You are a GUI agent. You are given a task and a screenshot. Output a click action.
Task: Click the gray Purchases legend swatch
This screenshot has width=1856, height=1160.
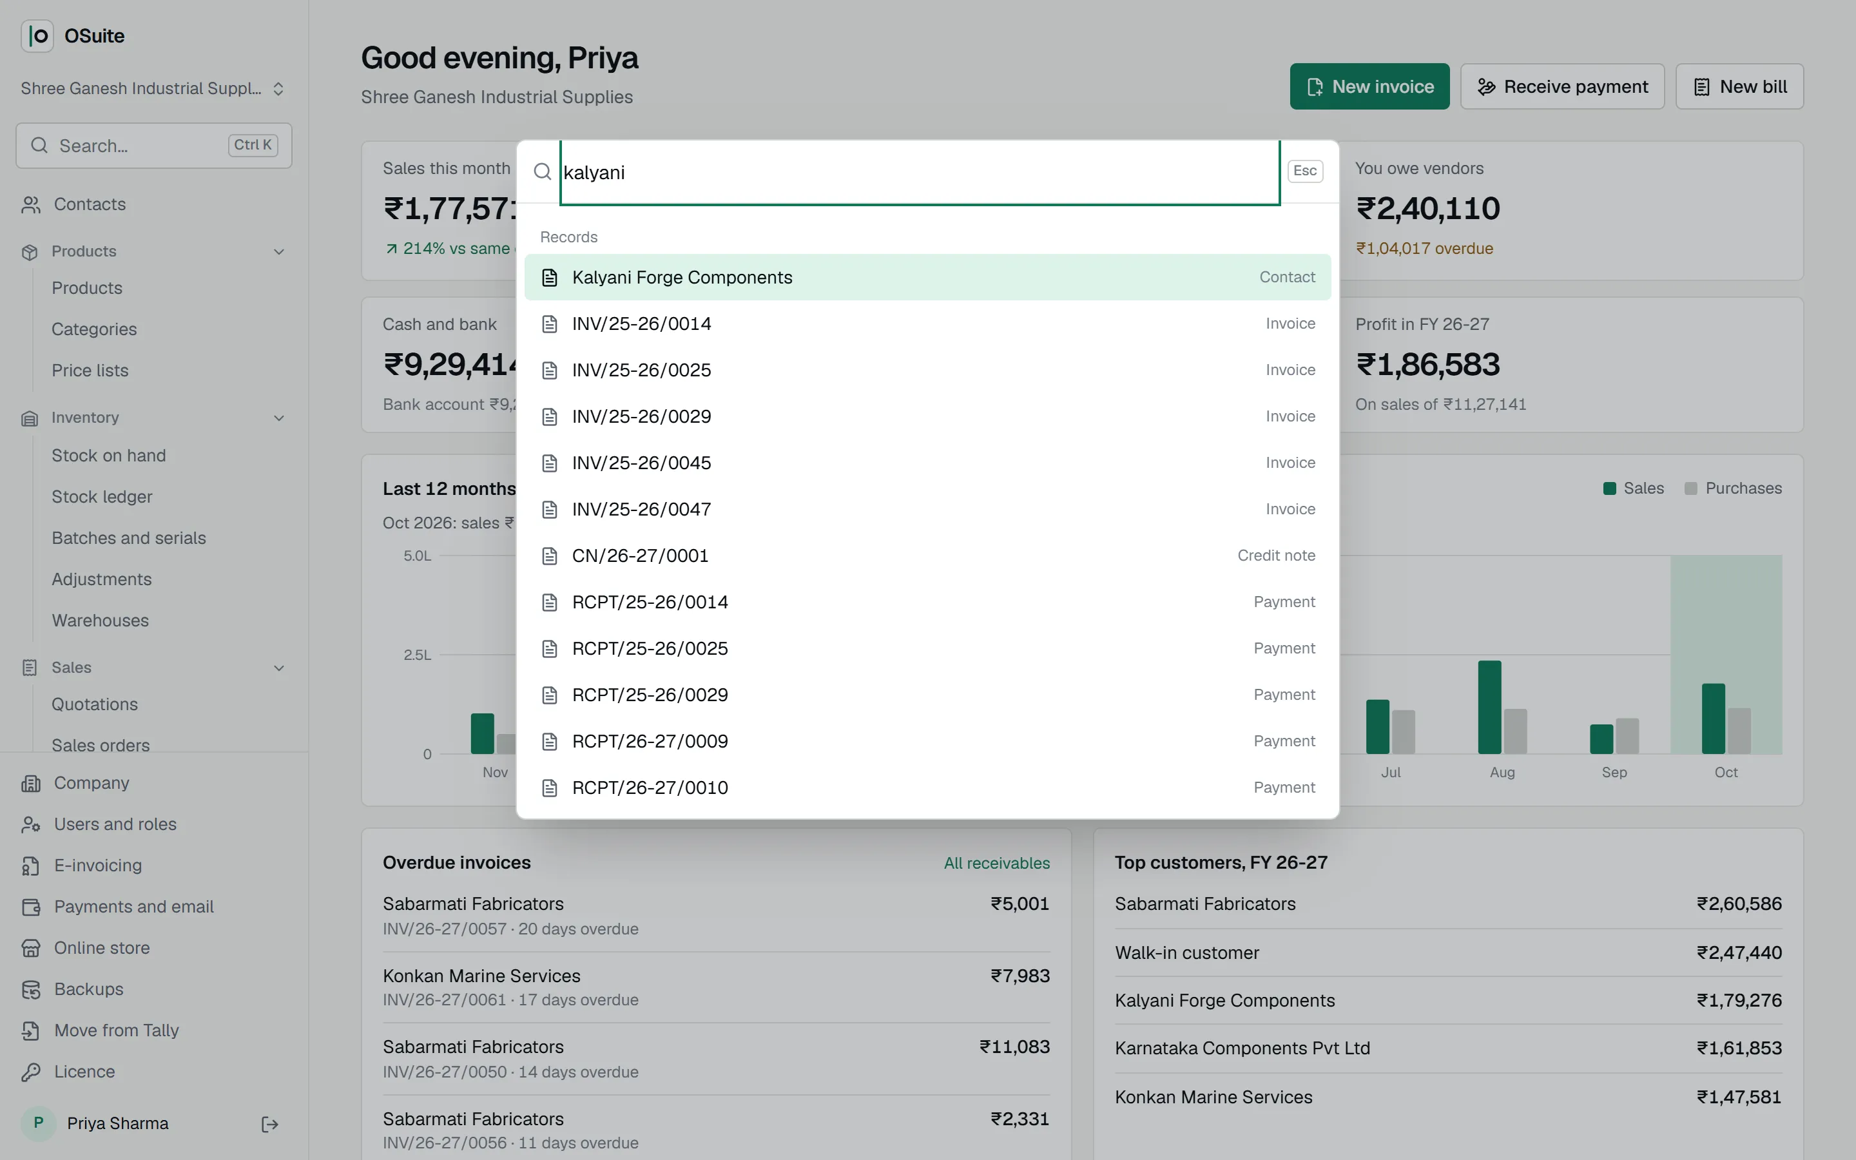point(1690,488)
